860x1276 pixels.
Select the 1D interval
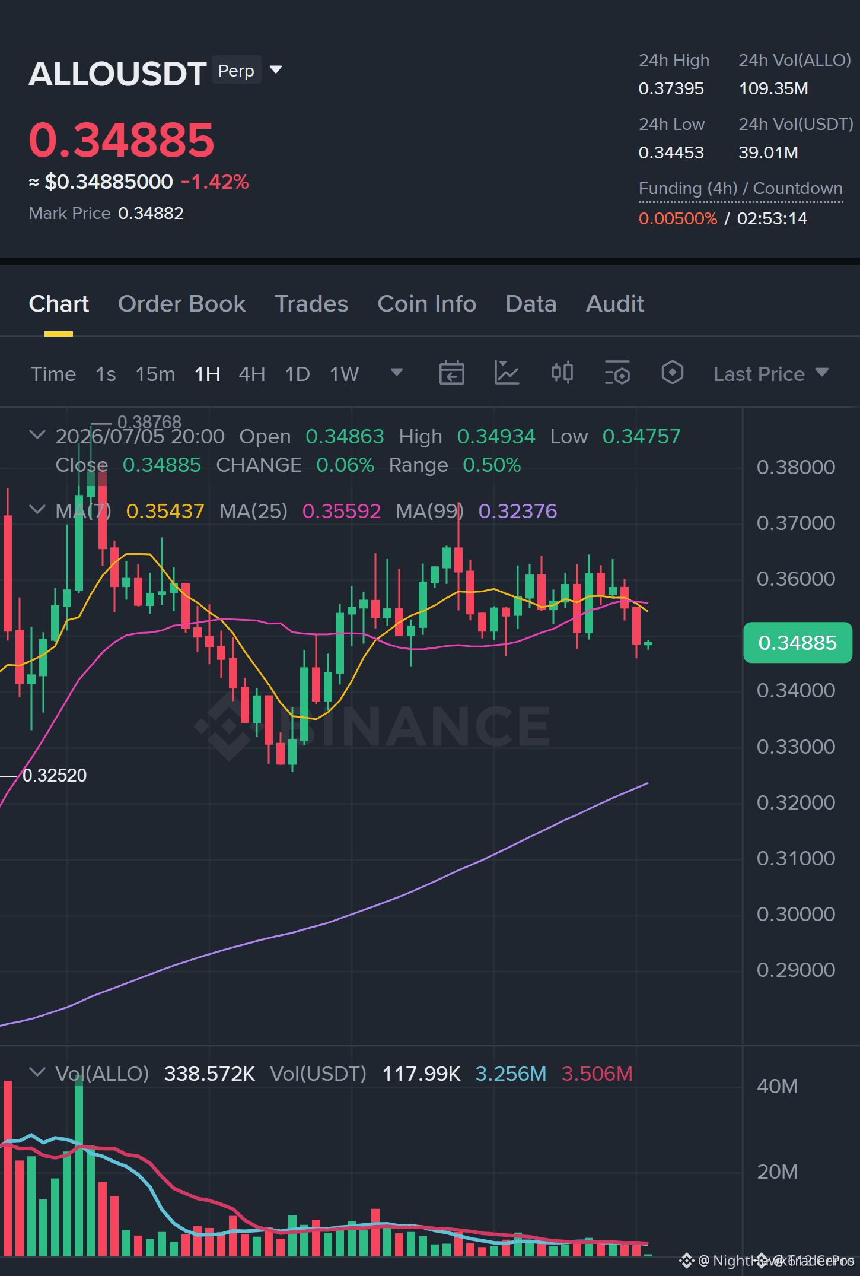(298, 374)
